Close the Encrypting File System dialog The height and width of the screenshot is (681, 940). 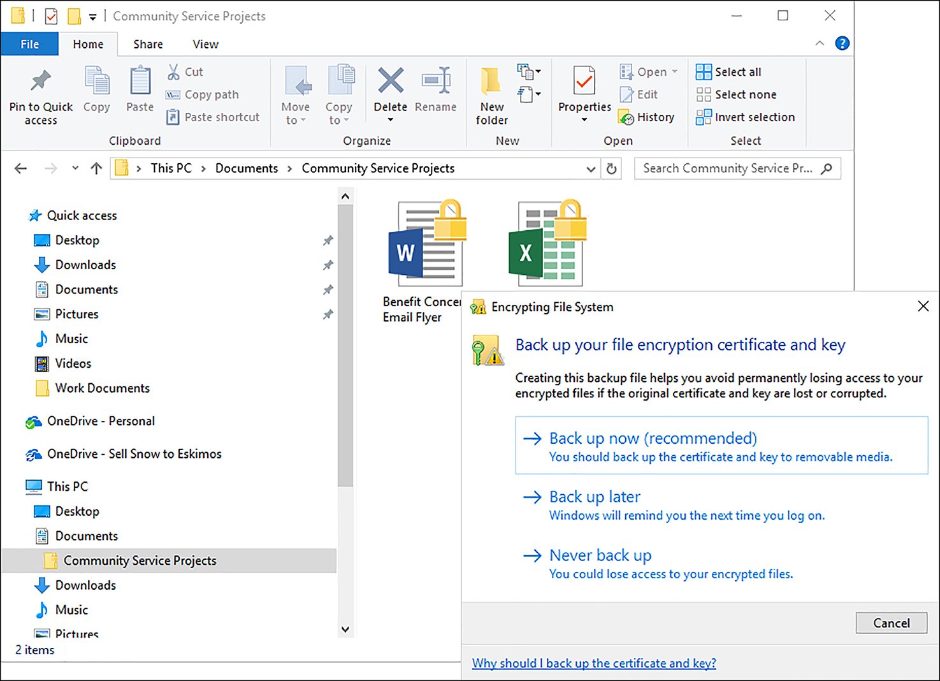coord(923,307)
